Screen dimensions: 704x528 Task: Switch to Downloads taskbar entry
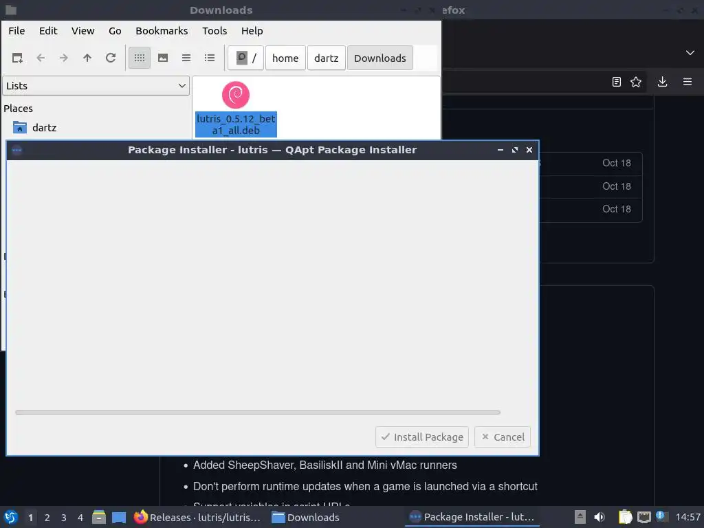[x=306, y=517]
